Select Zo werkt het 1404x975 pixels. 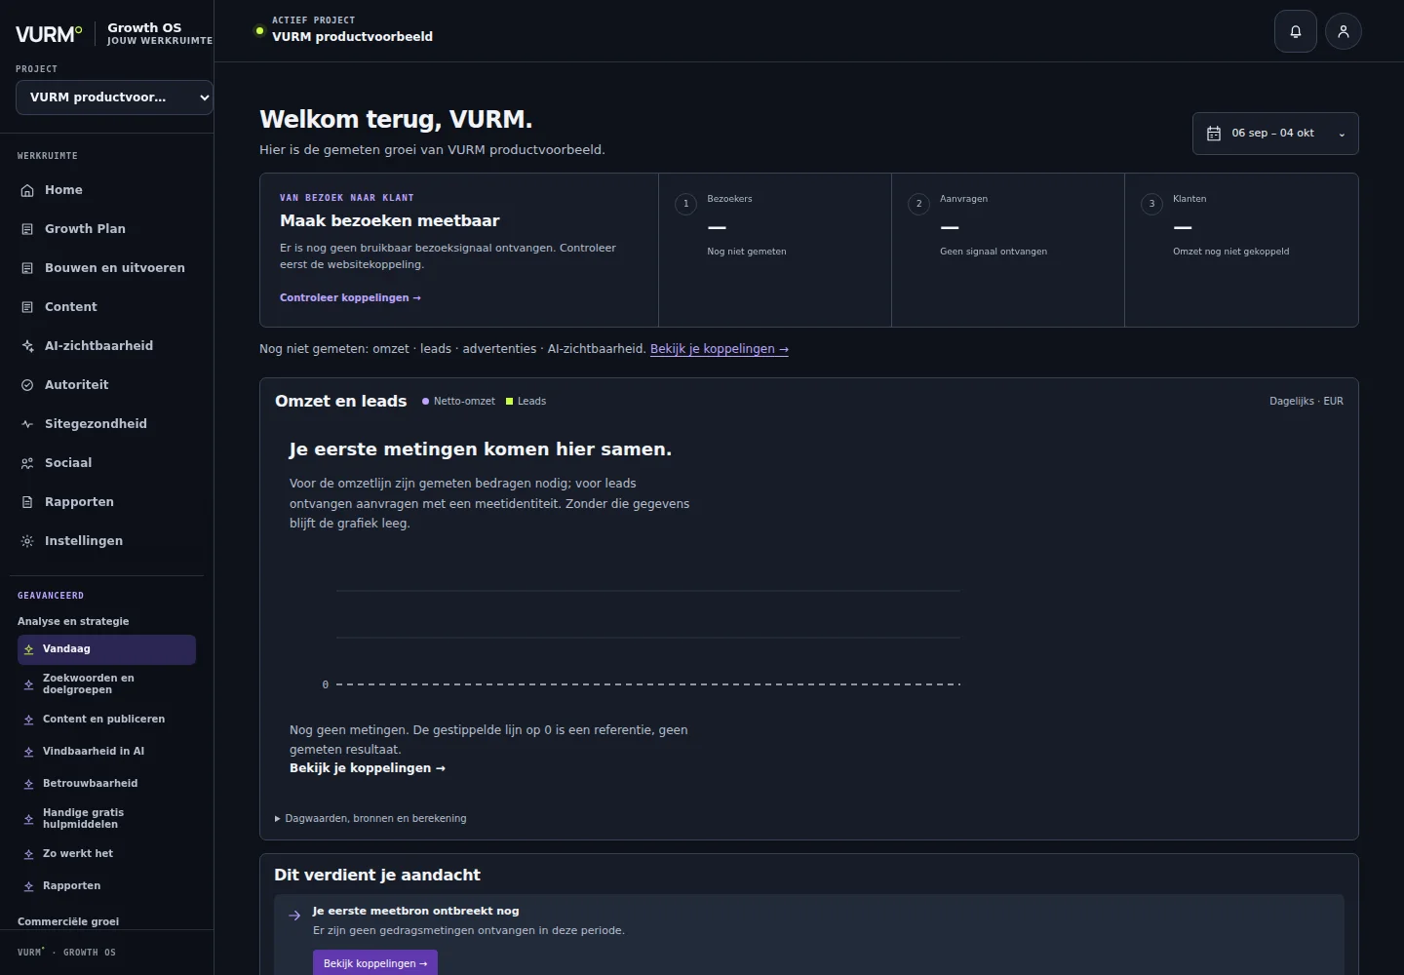coord(106,854)
